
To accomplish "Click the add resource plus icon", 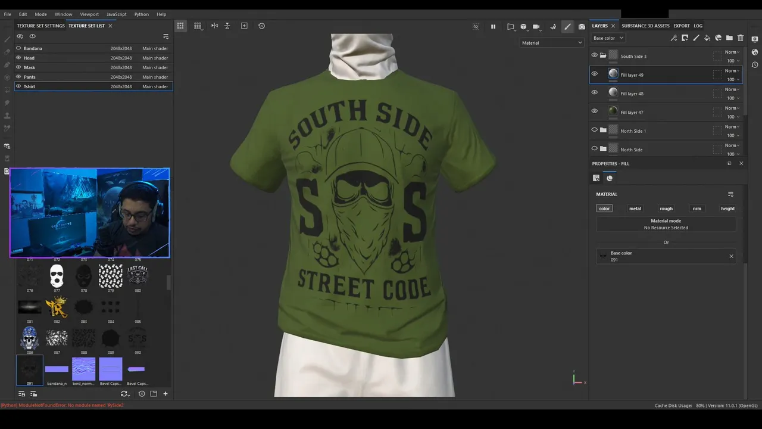I will (165, 394).
